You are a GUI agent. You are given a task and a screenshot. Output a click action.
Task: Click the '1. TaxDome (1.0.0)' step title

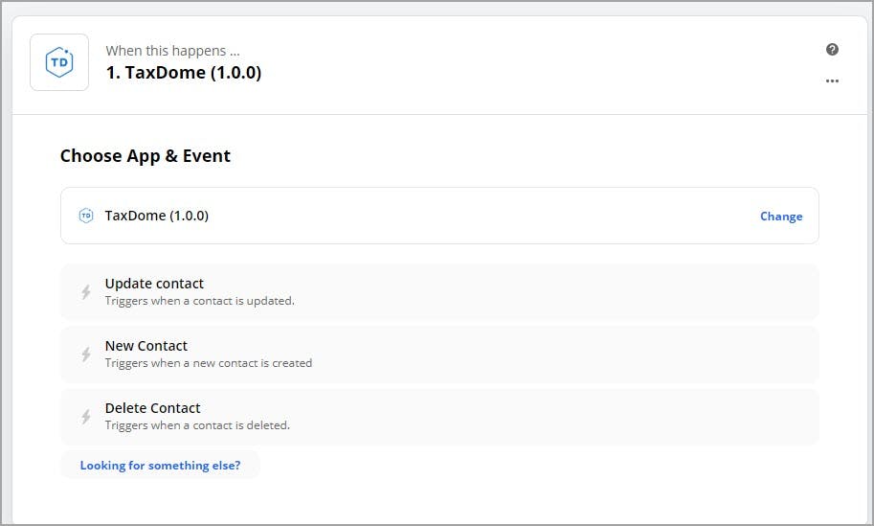coord(183,73)
